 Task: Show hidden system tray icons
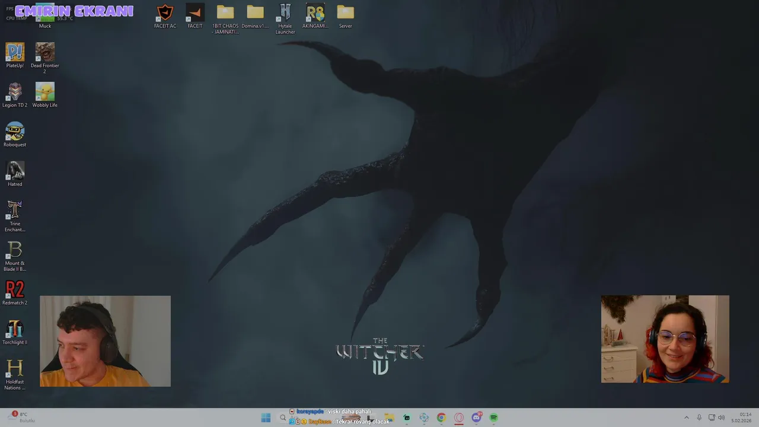click(687, 418)
